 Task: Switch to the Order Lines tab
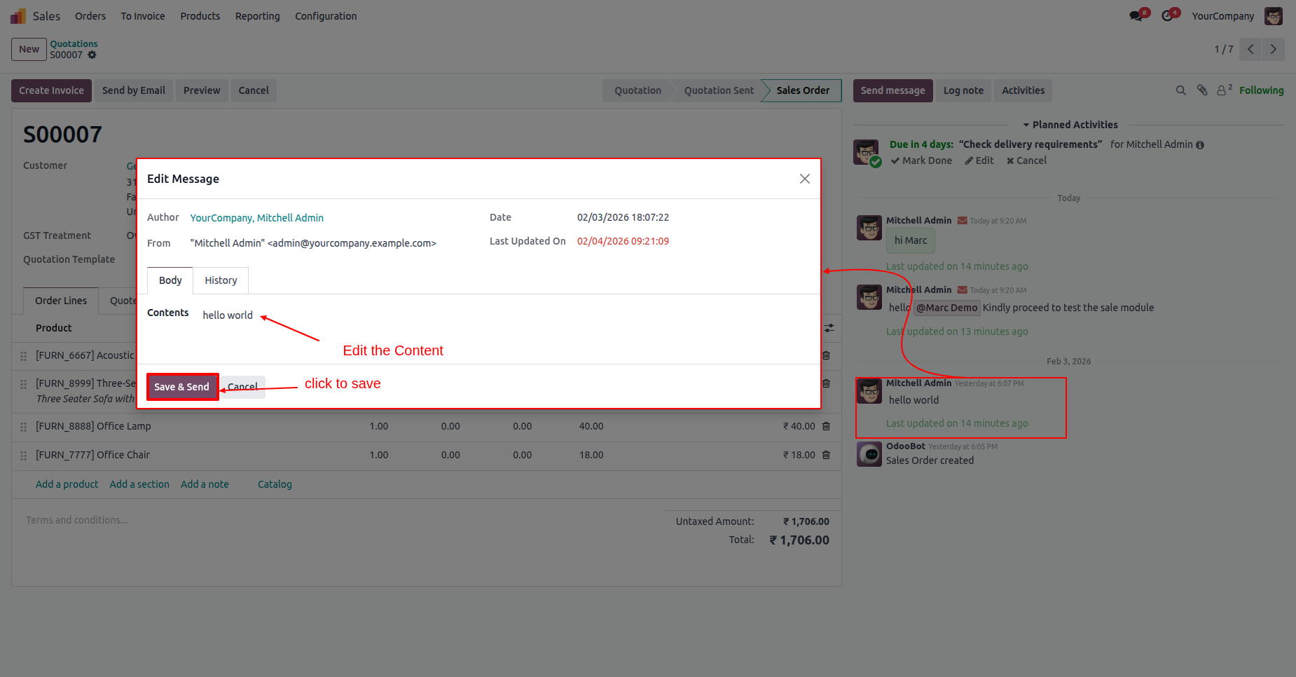61,301
